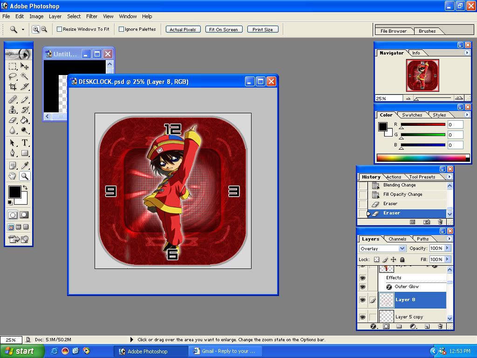477x358 pixels.
Task: Open status bar options arrow
Action: tap(131, 339)
